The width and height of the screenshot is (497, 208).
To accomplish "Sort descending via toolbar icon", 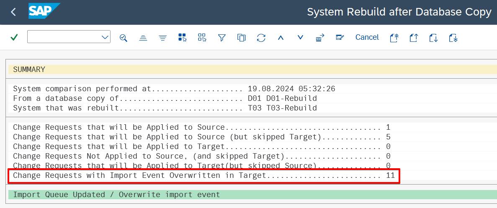I will point(162,38).
